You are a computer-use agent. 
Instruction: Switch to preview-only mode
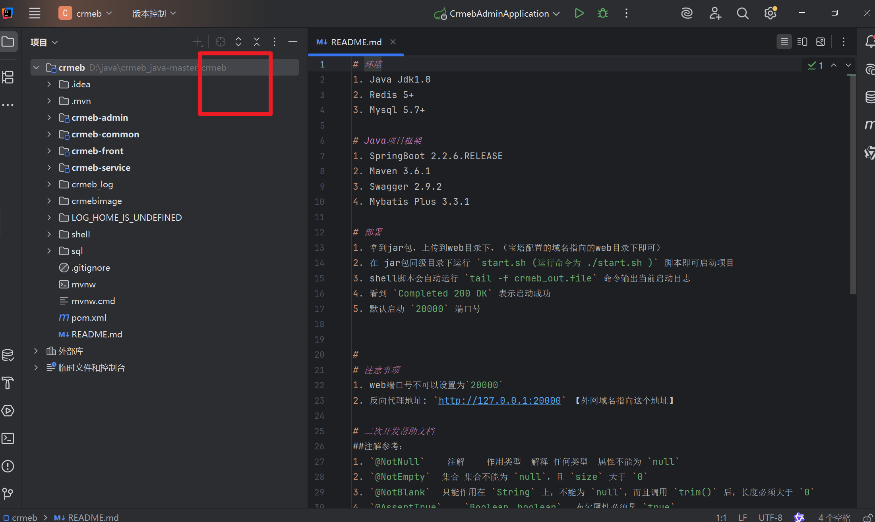point(821,42)
